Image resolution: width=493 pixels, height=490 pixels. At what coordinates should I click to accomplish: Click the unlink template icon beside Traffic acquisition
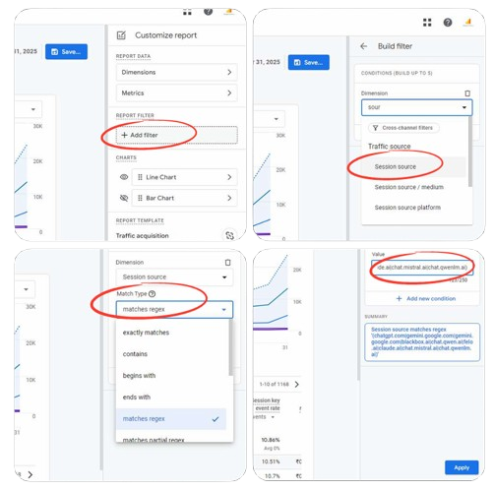tap(229, 235)
